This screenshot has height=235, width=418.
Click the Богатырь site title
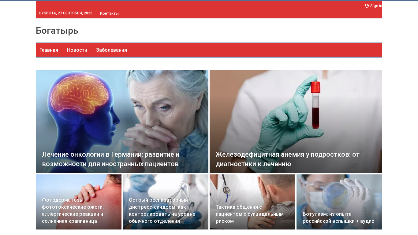[57, 31]
